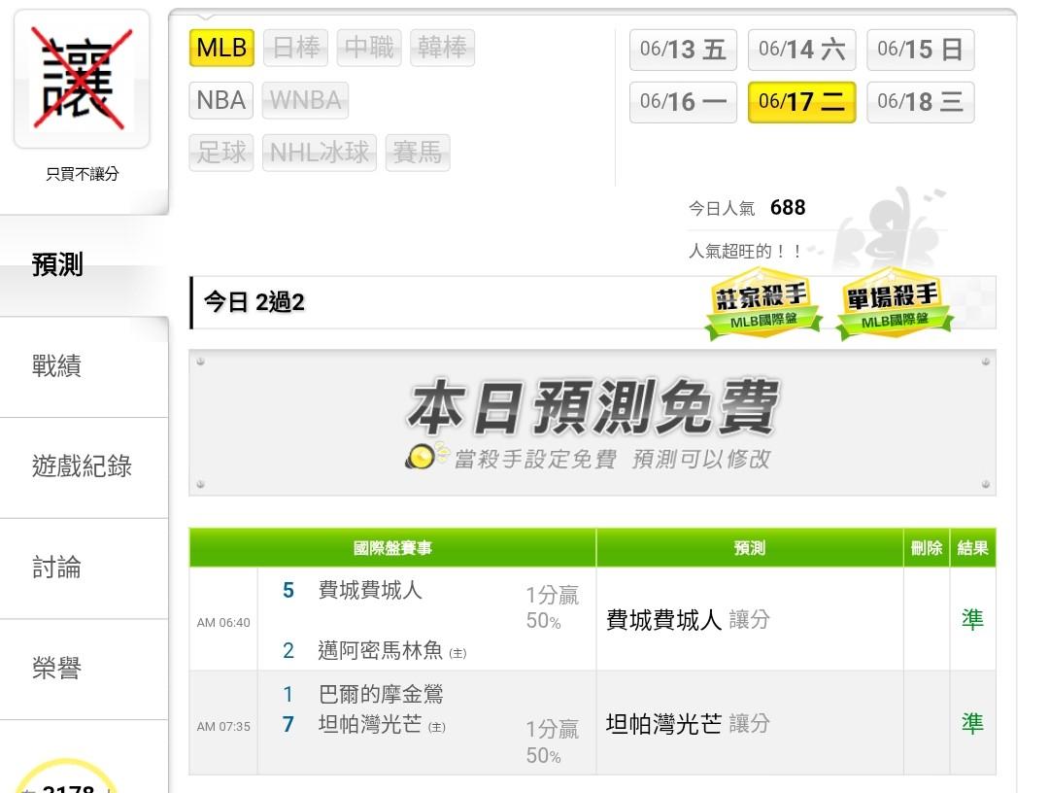Select the NHL冰球 league tab
Screen dimensions: 1049x793
[320, 153]
